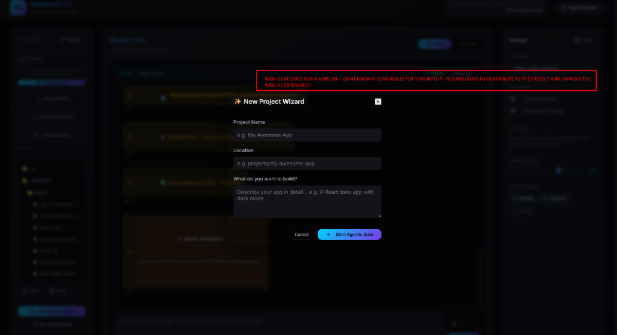The height and width of the screenshot is (335, 617).
Task: Click the arrow icon in Start Agentic Build
Action: tap(328, 235)
